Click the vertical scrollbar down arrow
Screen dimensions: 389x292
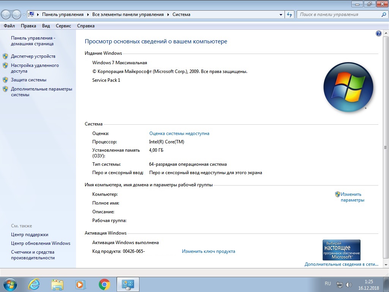pos(386,265)
